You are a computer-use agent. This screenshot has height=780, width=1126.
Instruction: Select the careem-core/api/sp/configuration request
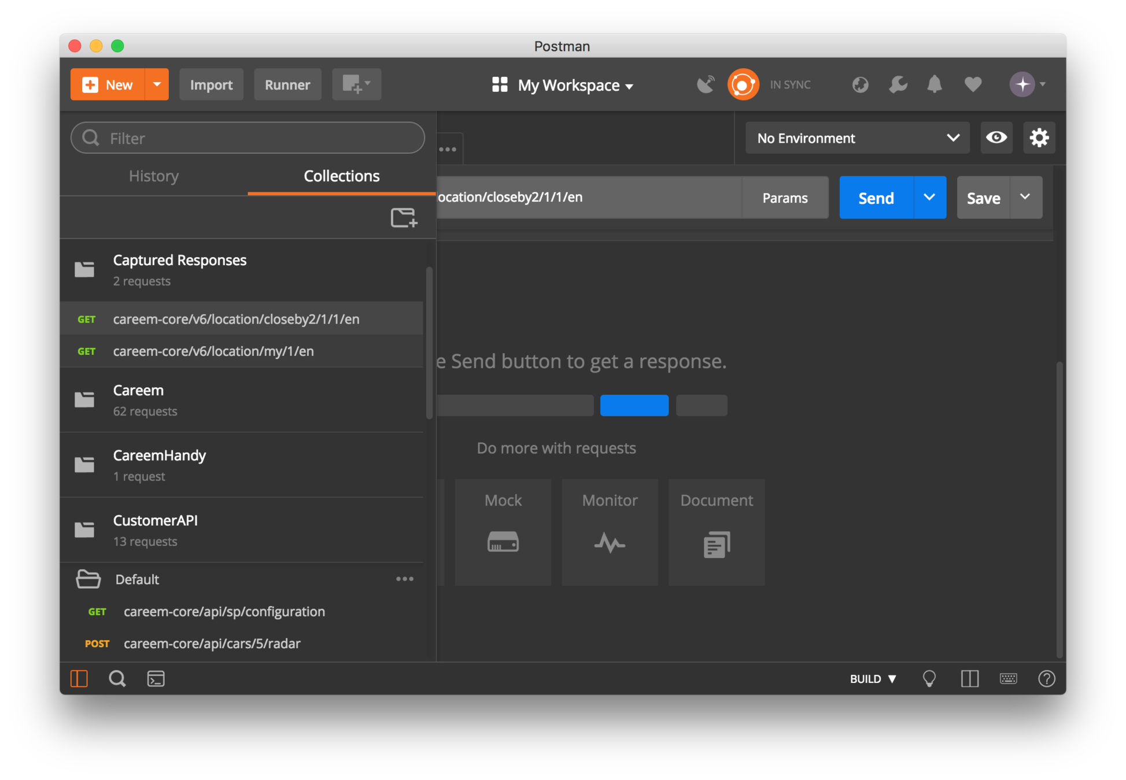[224, 611]
